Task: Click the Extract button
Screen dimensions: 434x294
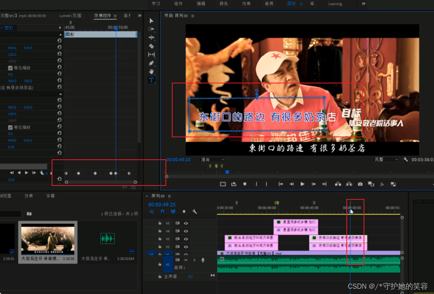Action: (x=349, y=184)
